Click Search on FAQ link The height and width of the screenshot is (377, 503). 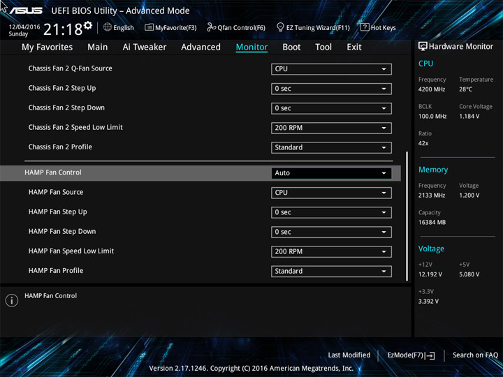[x=475, y=355]
